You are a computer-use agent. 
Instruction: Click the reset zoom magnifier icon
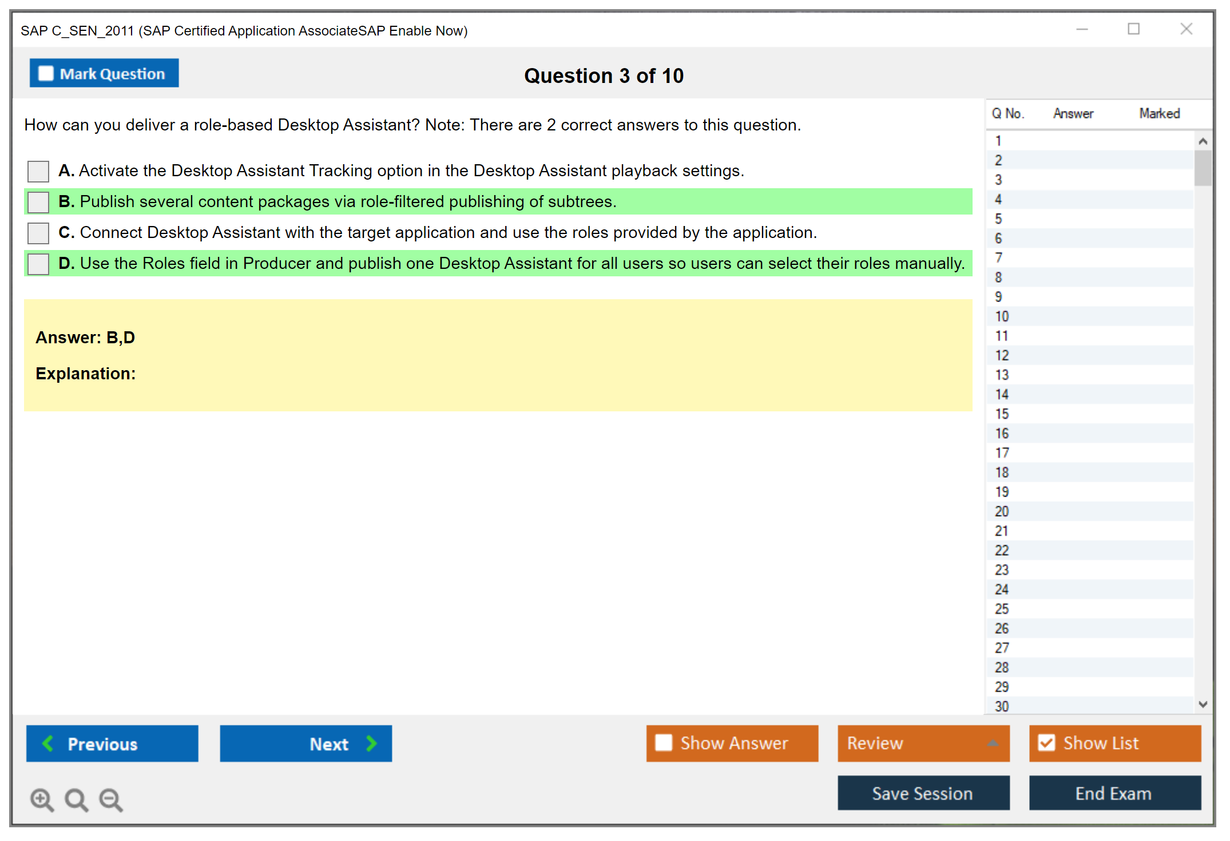[76, 799]
